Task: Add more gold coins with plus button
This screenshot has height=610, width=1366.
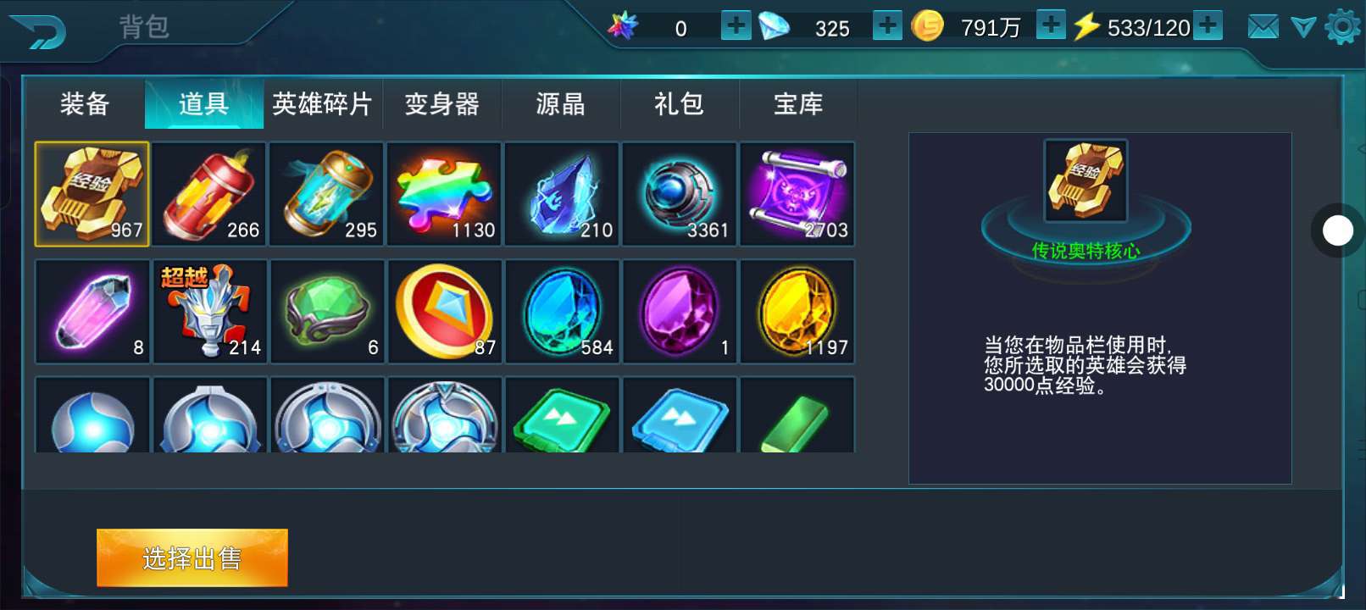Action: [x=1051, y=25]
